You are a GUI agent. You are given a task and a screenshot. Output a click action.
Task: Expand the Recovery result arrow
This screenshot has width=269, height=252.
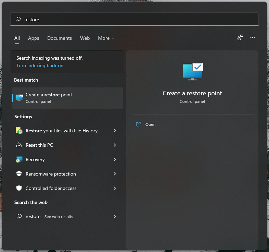(115, 159)
